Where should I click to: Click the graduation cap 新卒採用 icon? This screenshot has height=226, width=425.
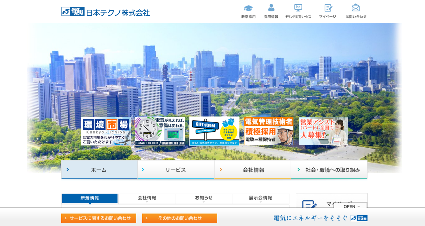click(248, 8)
